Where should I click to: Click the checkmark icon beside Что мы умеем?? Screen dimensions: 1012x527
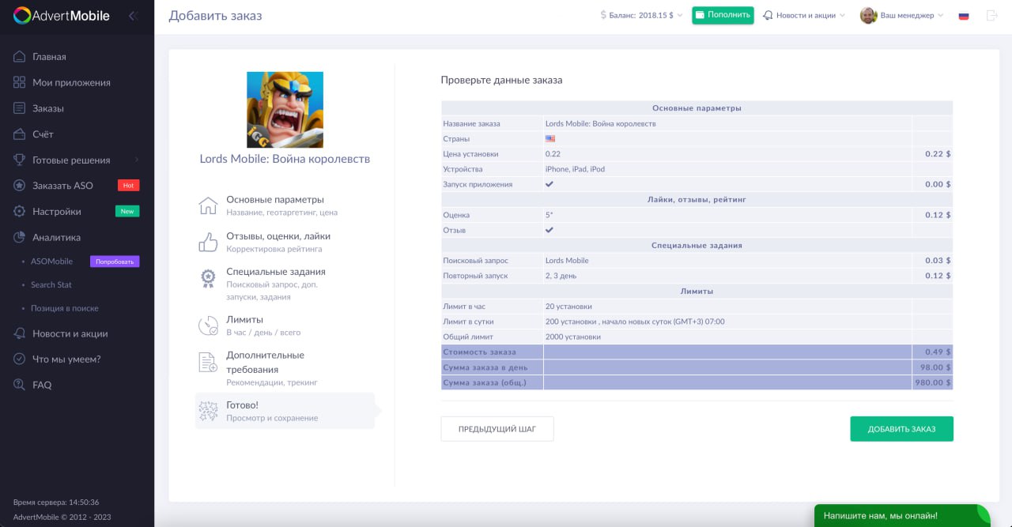pos(20,359)
